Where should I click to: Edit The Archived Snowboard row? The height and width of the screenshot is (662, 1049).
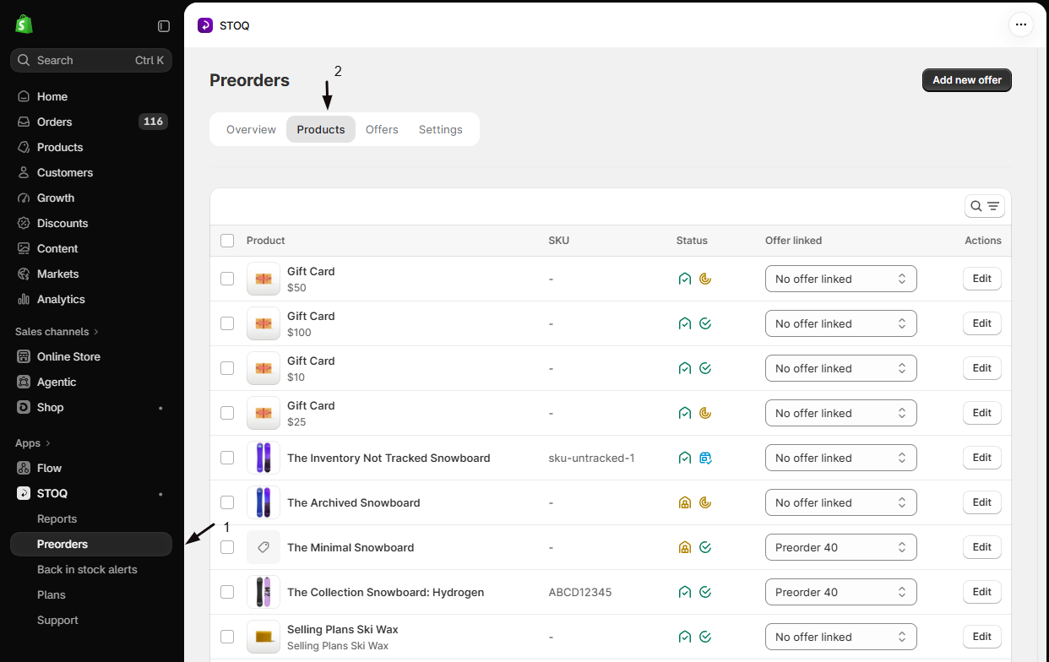tap(982, 502)
